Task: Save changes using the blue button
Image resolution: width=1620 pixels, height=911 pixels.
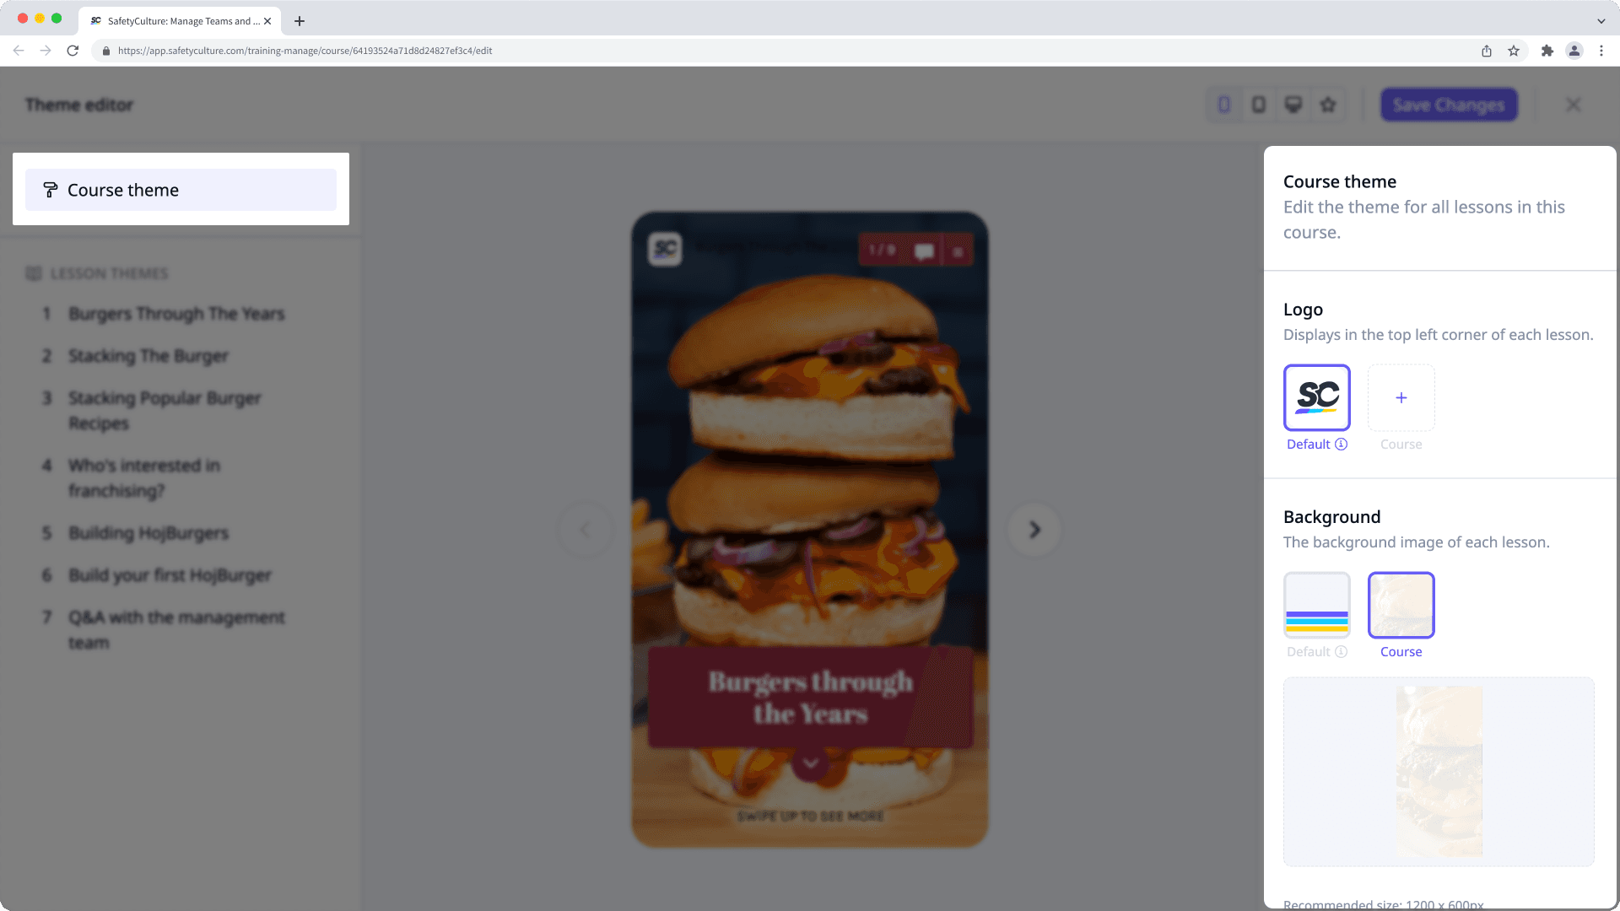Action: (1449, 105)
